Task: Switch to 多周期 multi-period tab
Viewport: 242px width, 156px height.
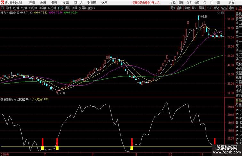Action: point(83,8)
